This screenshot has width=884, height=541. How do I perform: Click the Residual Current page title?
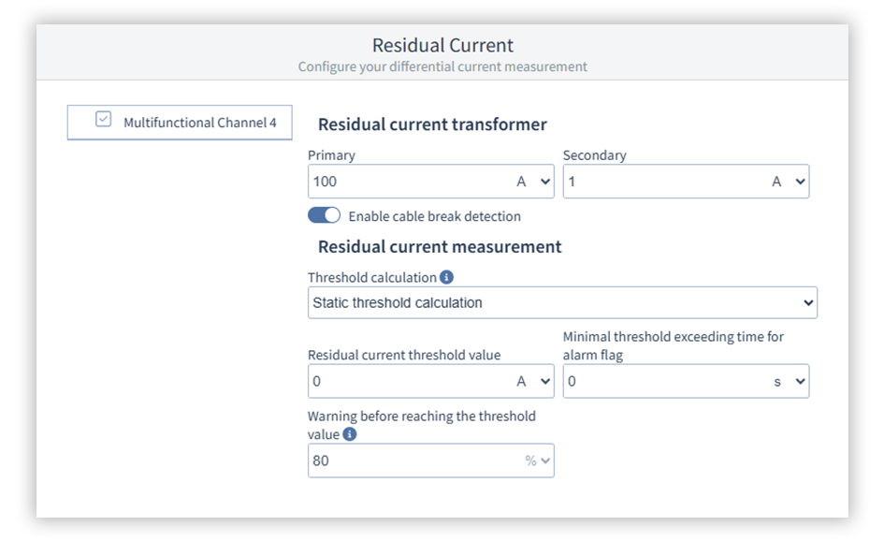pos(442,46)
